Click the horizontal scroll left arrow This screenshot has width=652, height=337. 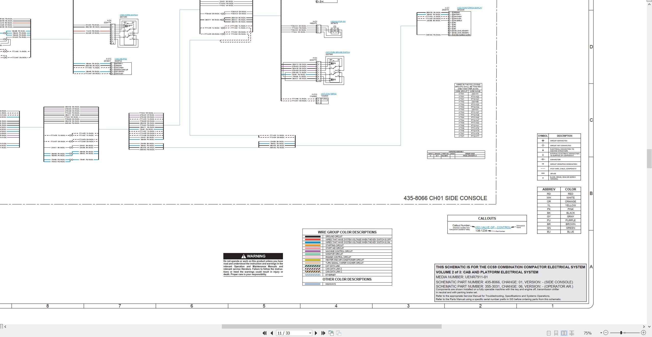tap(5, 327)
